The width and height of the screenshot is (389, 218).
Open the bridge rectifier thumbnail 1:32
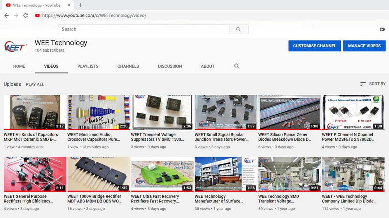[98, 174]
